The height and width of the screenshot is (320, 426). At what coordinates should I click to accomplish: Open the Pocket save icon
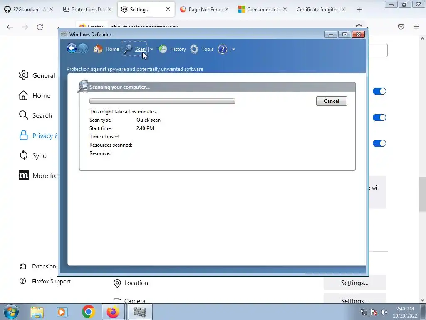click(x=401, y=27)
